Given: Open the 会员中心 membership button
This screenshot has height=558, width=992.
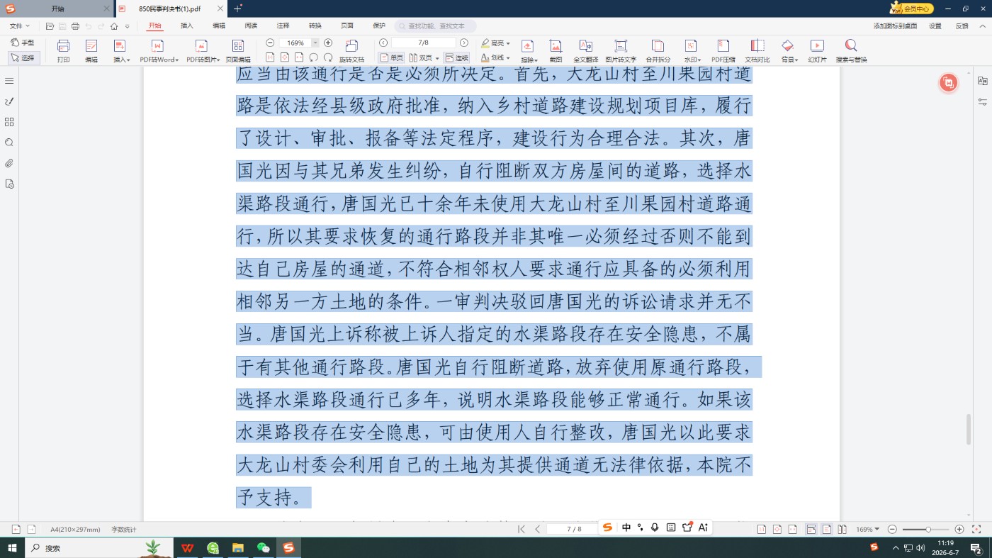Looking at the screenshot, I should (912, 9).
